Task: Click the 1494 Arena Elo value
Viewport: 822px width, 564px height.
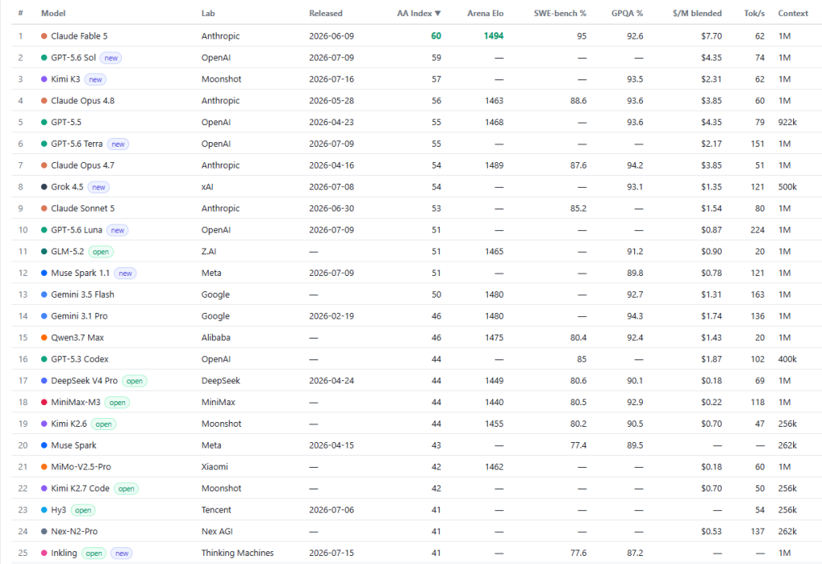Action: click(x=494, y=35)
